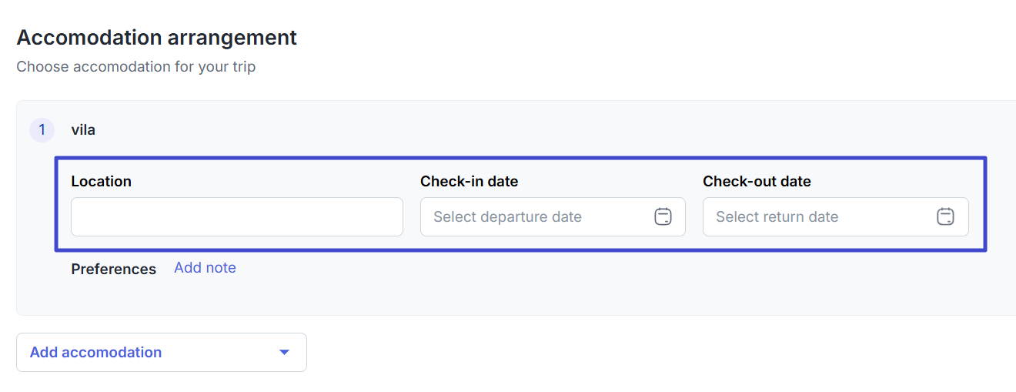This screenshot has width=1016, height=392.
Task: Click the Accomodation arrangement heading
Action: click(x=156, y=37)
